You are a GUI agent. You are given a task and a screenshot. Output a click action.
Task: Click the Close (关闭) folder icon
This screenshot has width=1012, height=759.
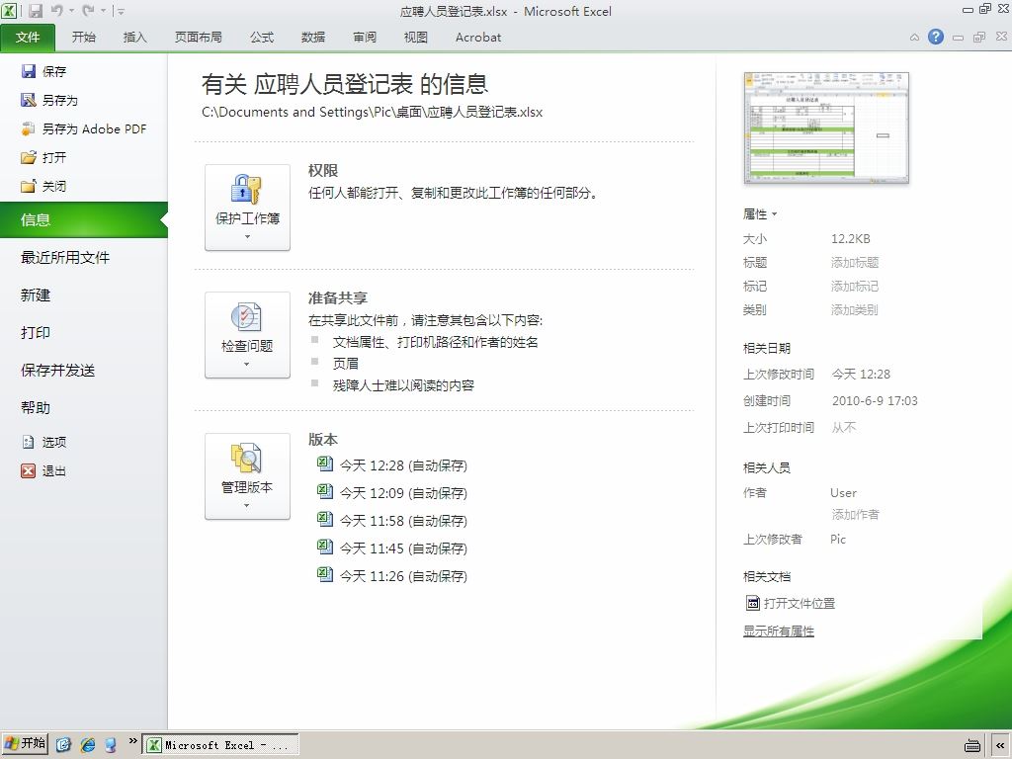[29, 187]
